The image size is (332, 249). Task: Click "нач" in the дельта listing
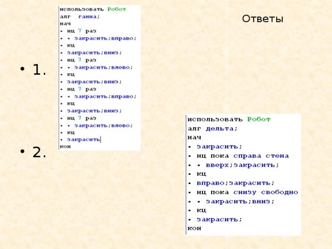click(x=194, y=137)
